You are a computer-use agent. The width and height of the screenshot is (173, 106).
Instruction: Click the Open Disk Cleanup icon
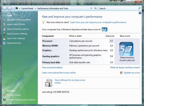coord(4,39)
